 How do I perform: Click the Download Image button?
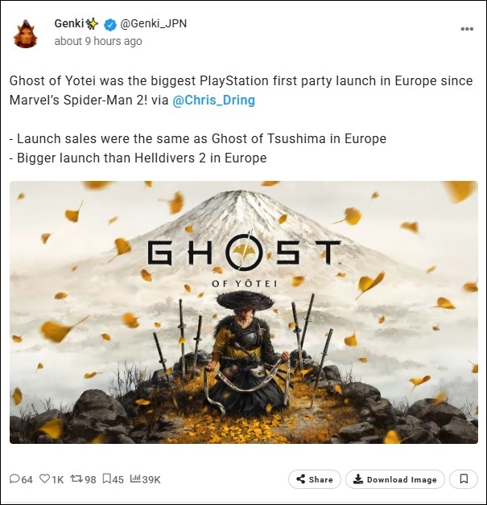[x=394, y=479]
